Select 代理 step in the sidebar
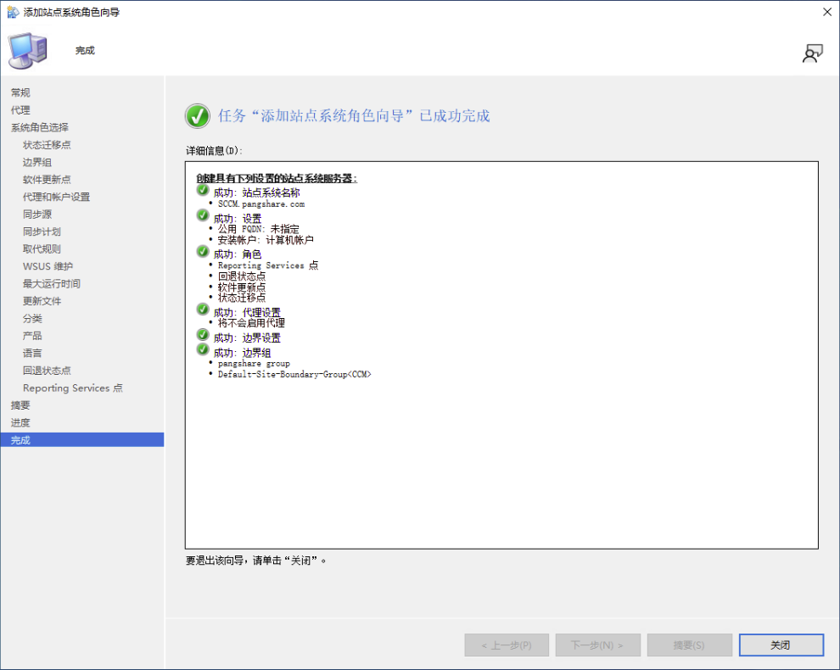 20,109
